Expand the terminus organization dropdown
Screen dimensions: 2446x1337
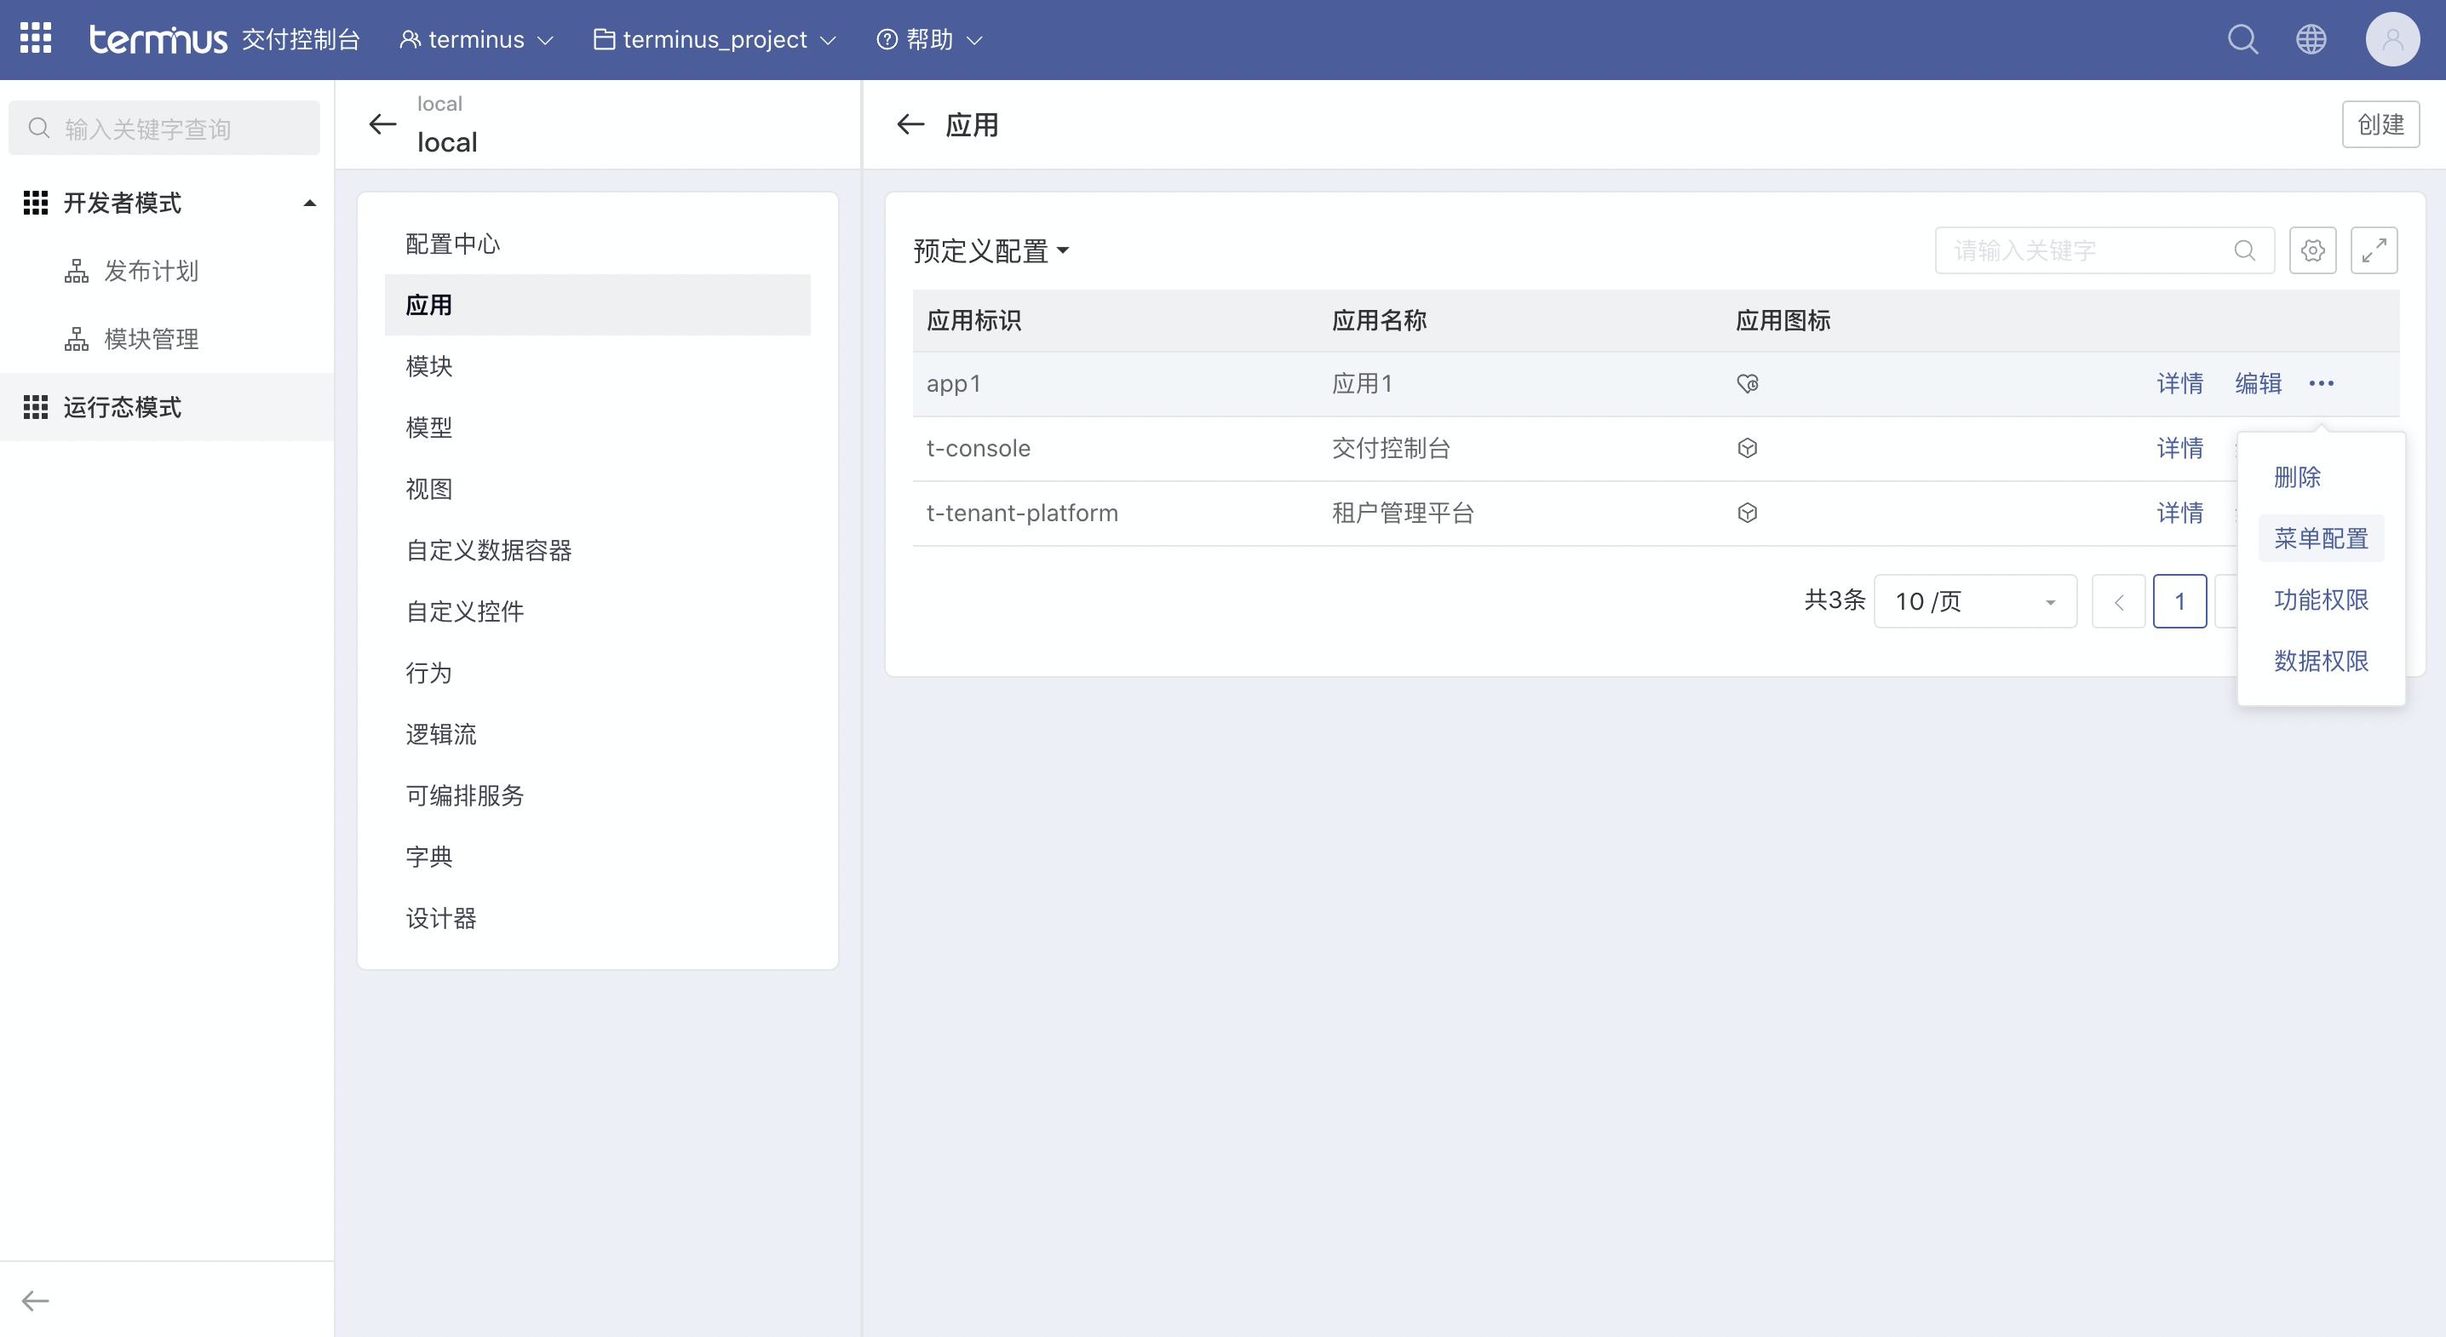[477, 39]
